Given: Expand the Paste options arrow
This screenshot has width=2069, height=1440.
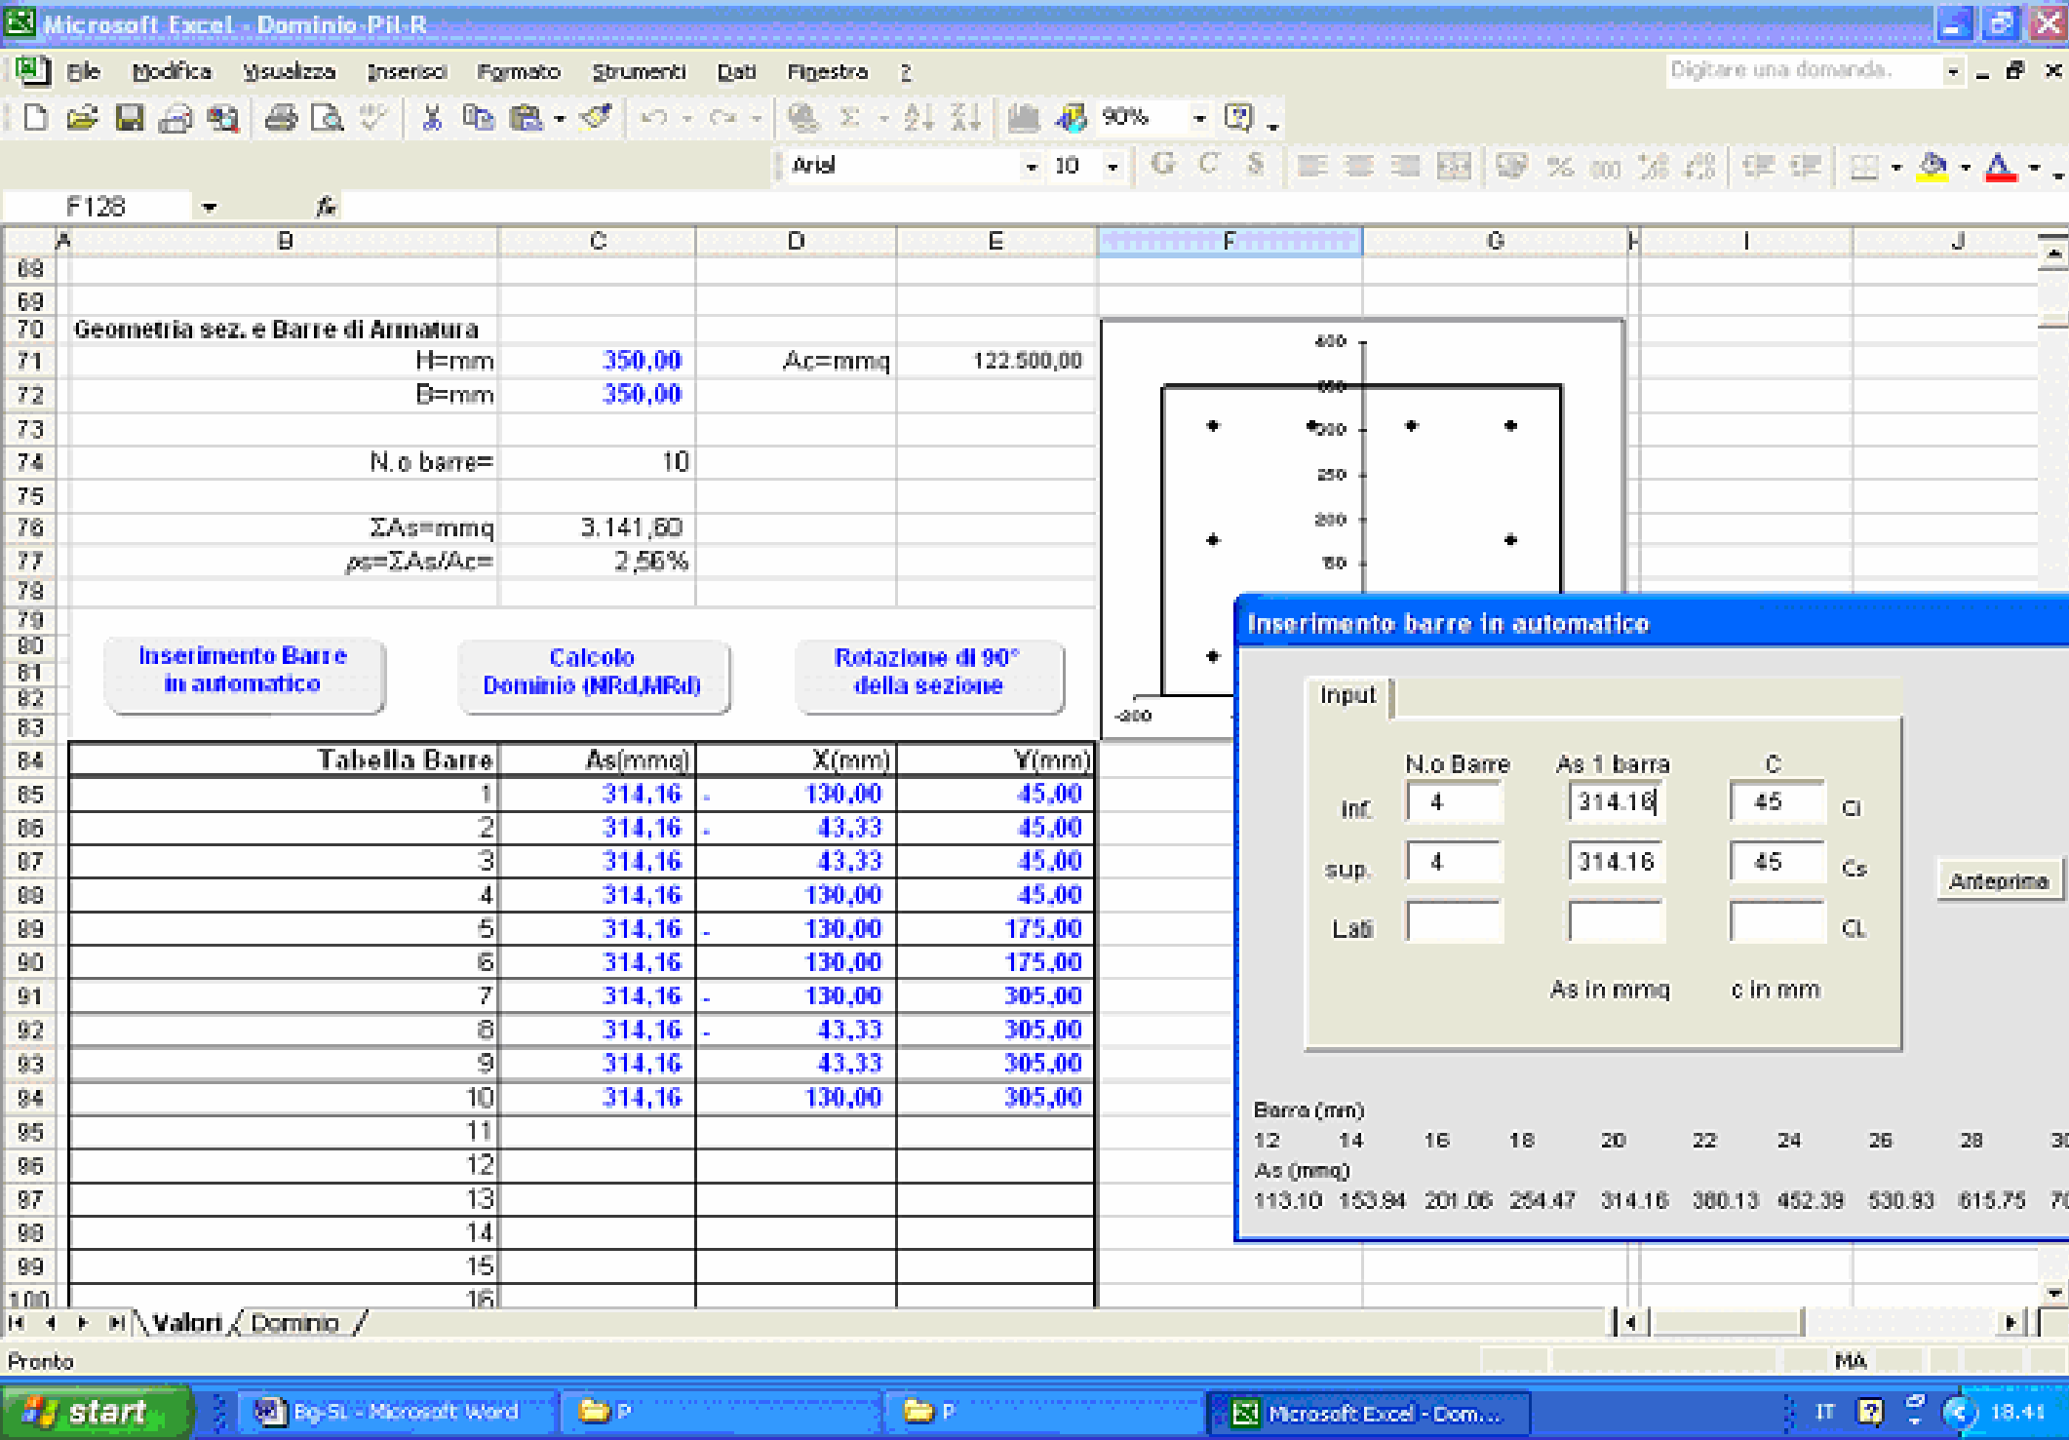Looking at the screenshot, I should pos(560,119).
